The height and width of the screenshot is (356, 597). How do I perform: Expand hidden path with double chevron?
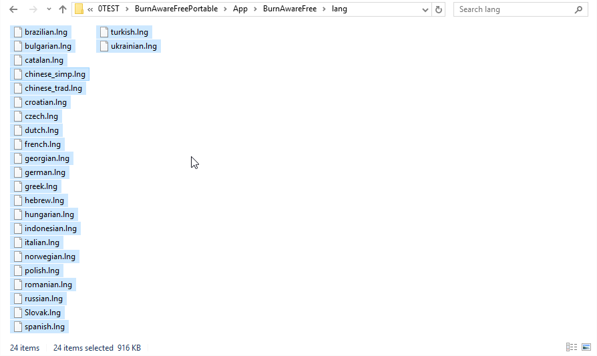pos(90,9)
